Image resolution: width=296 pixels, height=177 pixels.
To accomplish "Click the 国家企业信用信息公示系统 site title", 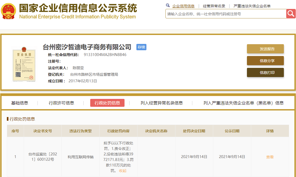I will tap(78, 9).
